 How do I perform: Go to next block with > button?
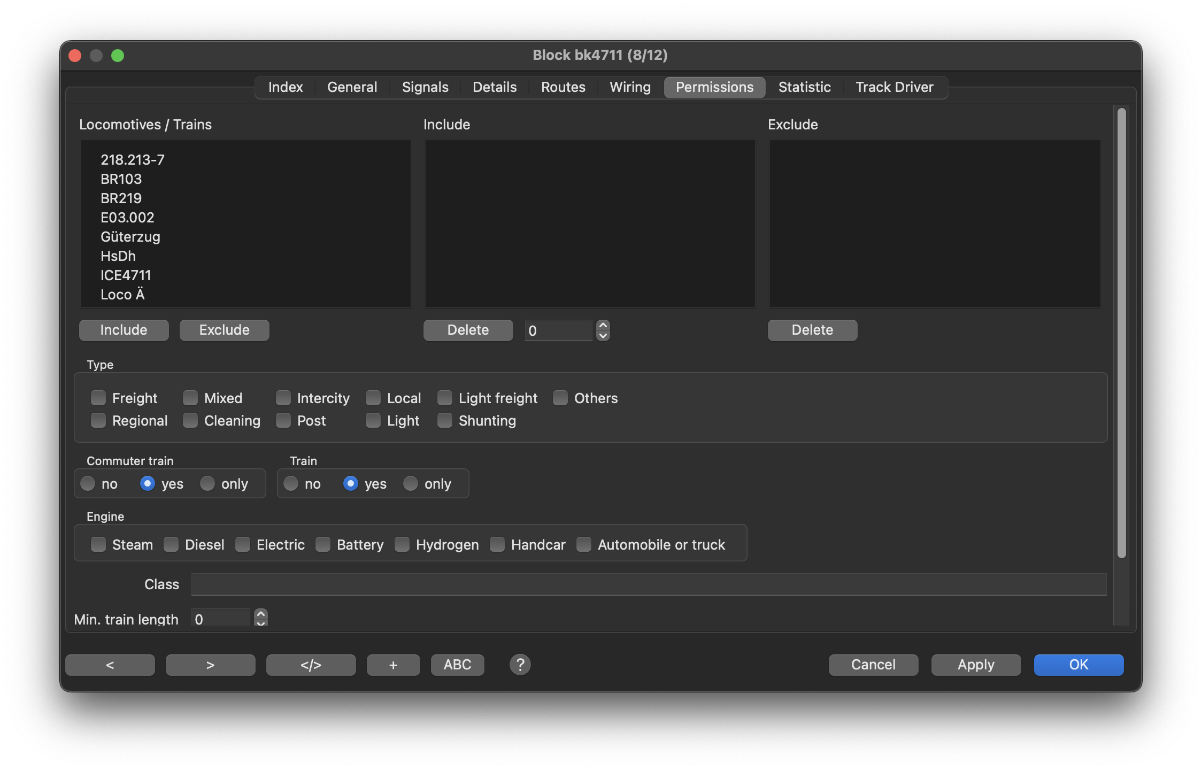point(210,665)
